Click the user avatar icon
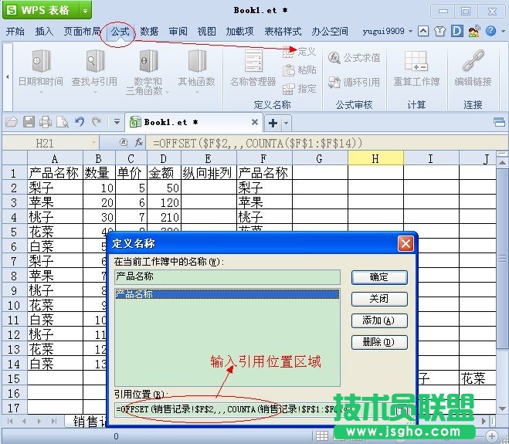509x444 pixels. click(x=474, y=31)
